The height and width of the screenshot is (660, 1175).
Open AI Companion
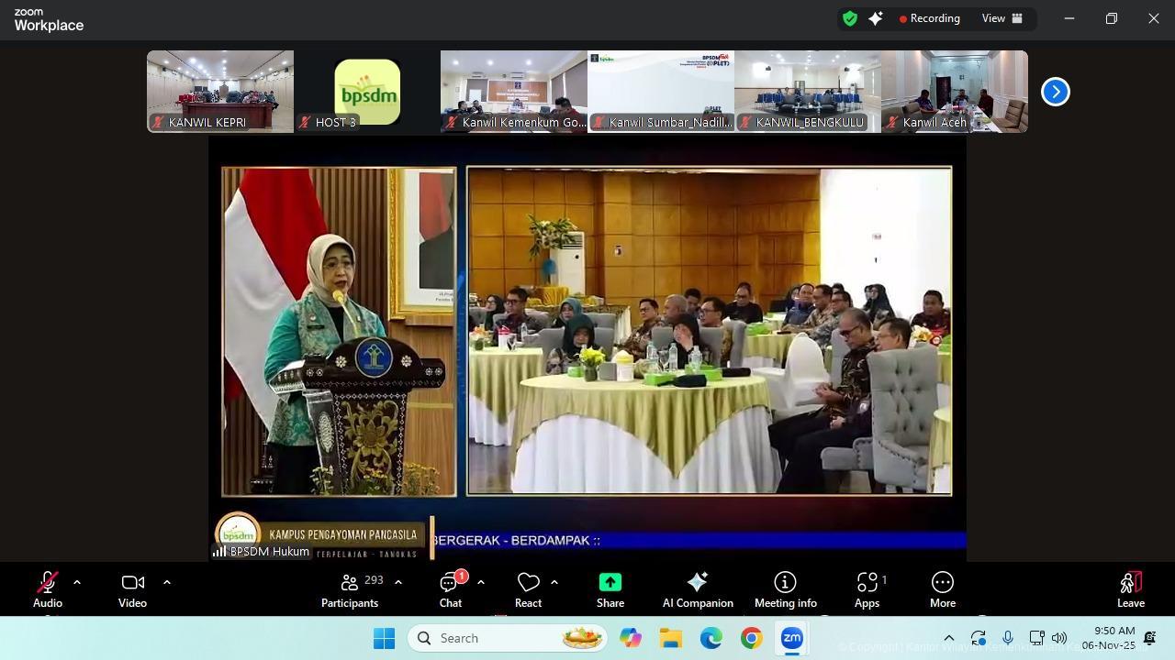coord(698,589)
